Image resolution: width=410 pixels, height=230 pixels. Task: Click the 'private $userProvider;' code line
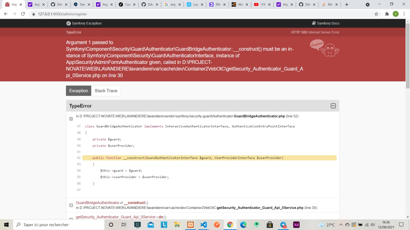(x=113, y=146)
